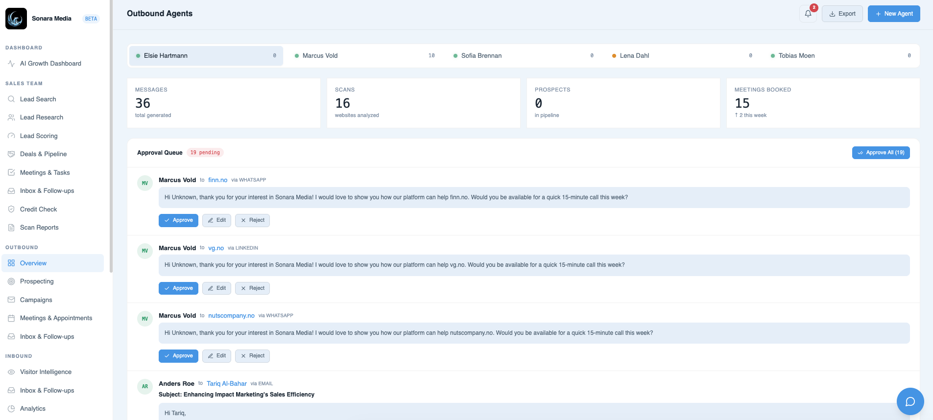
Task: View Scan Reports
Action: click(x=53, y=228)
